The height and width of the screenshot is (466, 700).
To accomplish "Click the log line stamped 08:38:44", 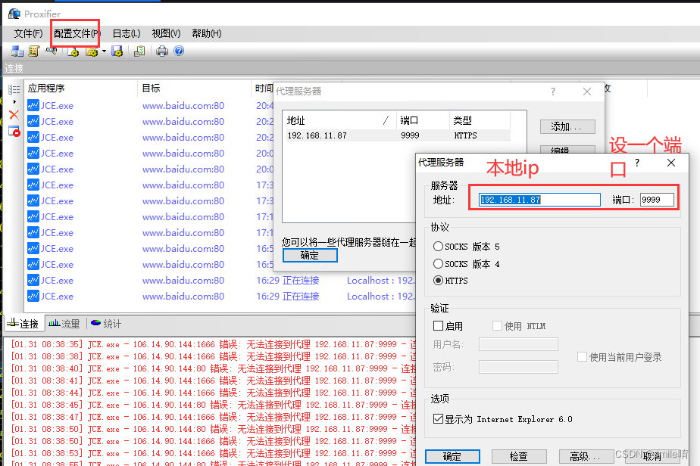I will pos(214,393).
